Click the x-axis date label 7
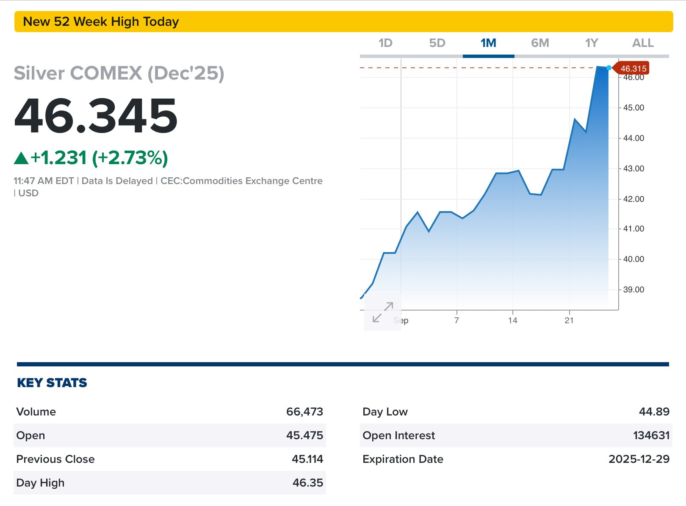Viewport: 686px width, 506px height. click(456, 320)
